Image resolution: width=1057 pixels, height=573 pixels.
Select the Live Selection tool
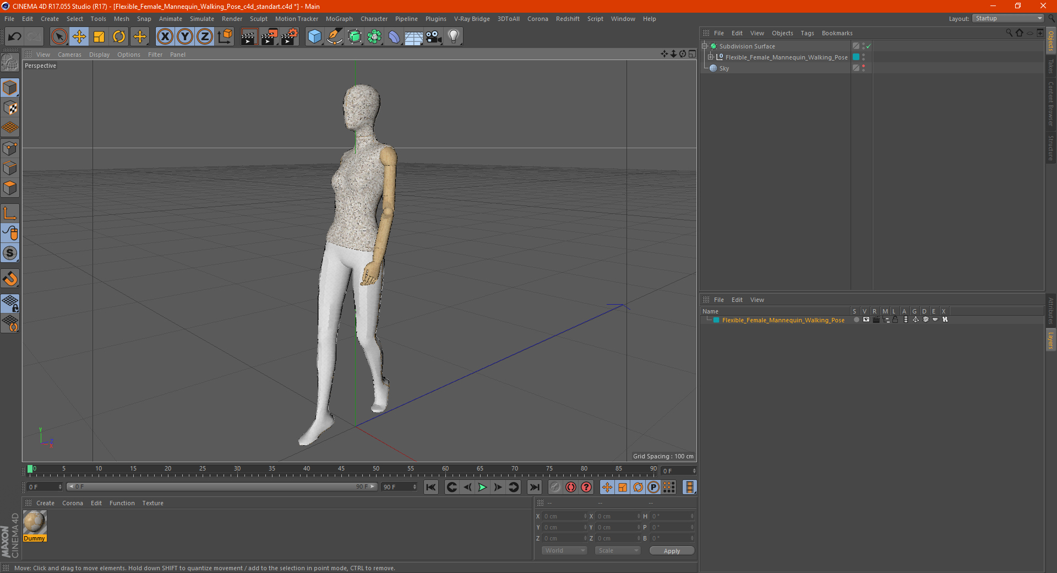(x=59, y=37)
